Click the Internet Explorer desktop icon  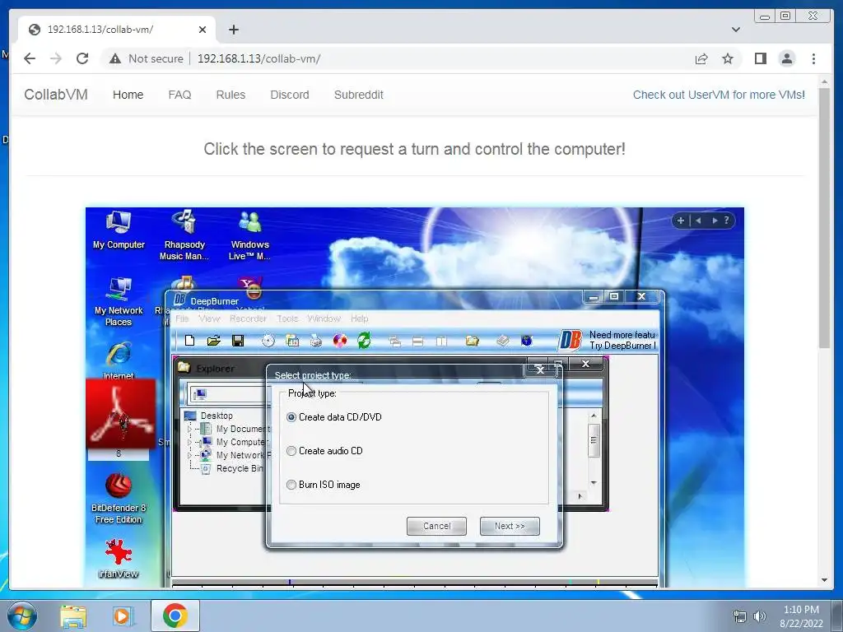click(x=119, y=359)
